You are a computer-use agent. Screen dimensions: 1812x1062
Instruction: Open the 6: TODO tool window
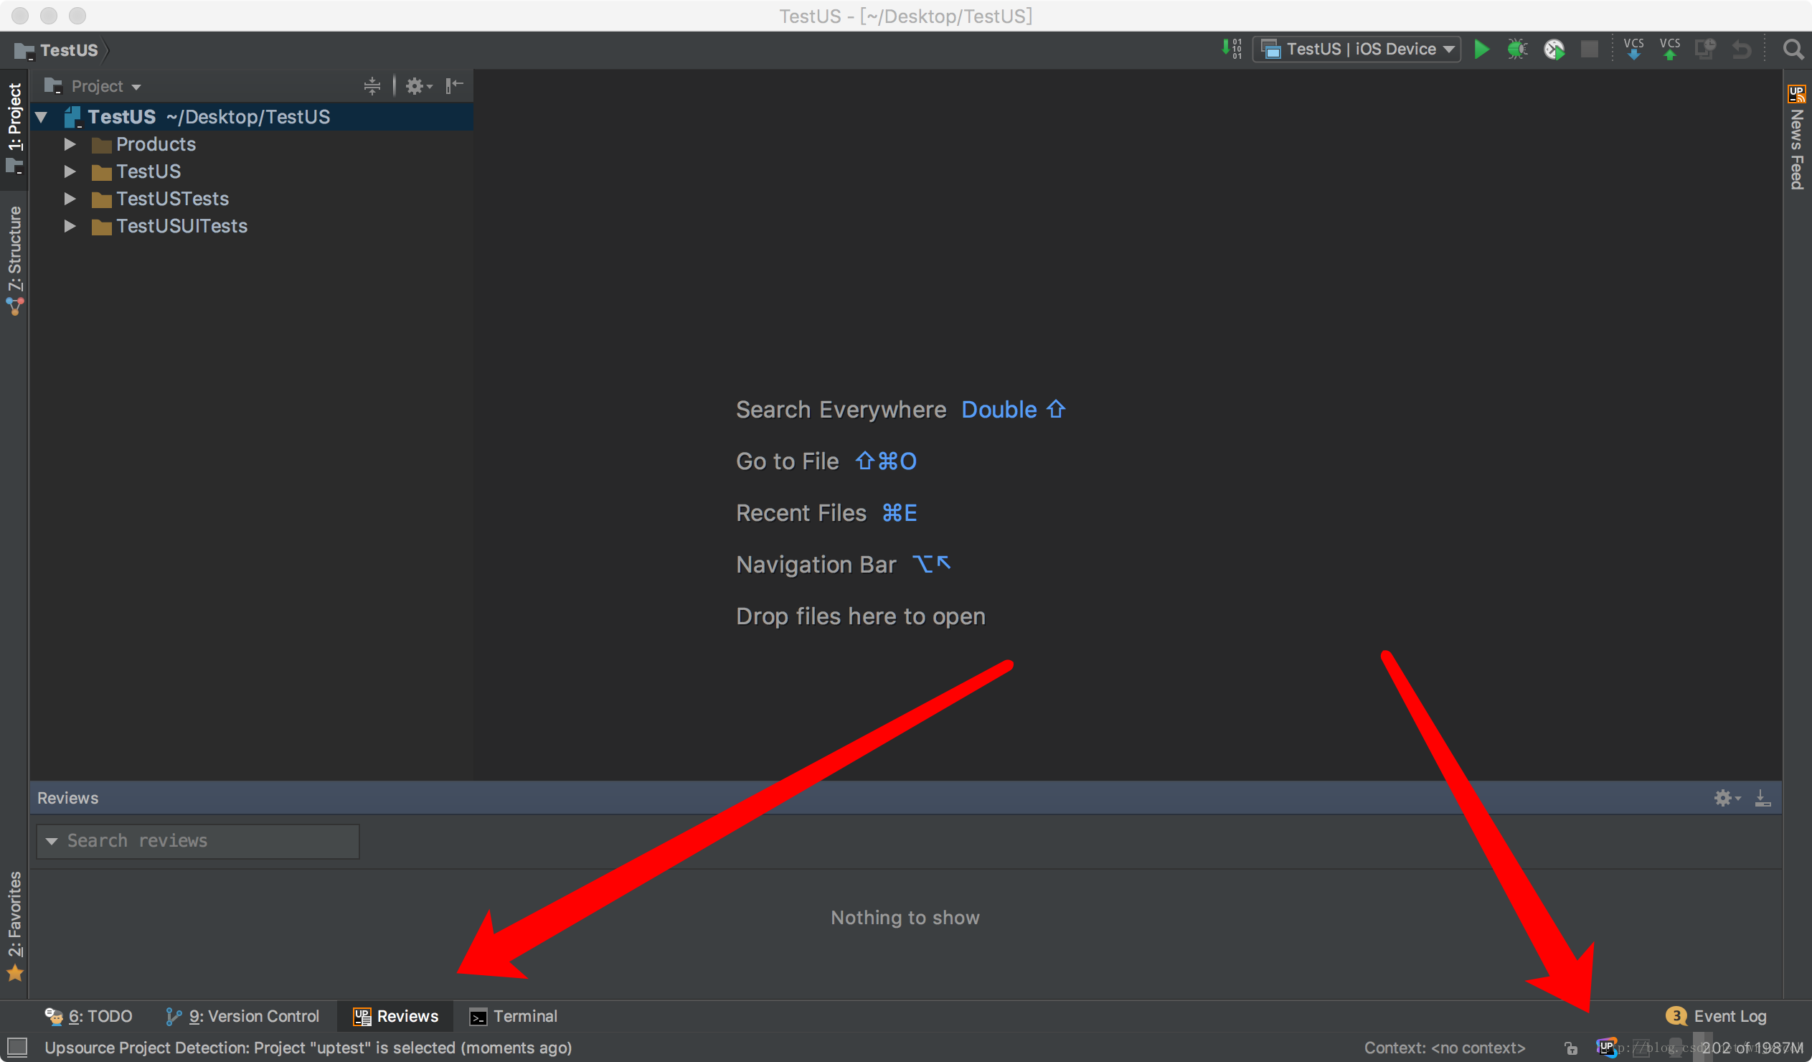point(88,1016)
